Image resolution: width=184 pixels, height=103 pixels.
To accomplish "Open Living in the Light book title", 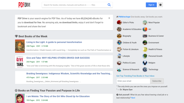I will (x=54, y=42).
